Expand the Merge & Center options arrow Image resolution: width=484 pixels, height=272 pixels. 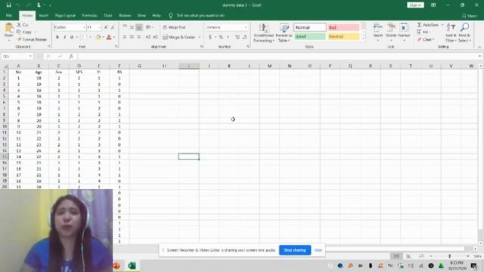coord(200,37)
